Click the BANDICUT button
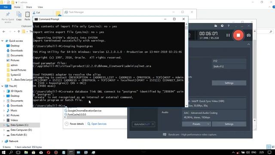Image resolution: width=275 pixels, height=155 pixels. point(143,124)
